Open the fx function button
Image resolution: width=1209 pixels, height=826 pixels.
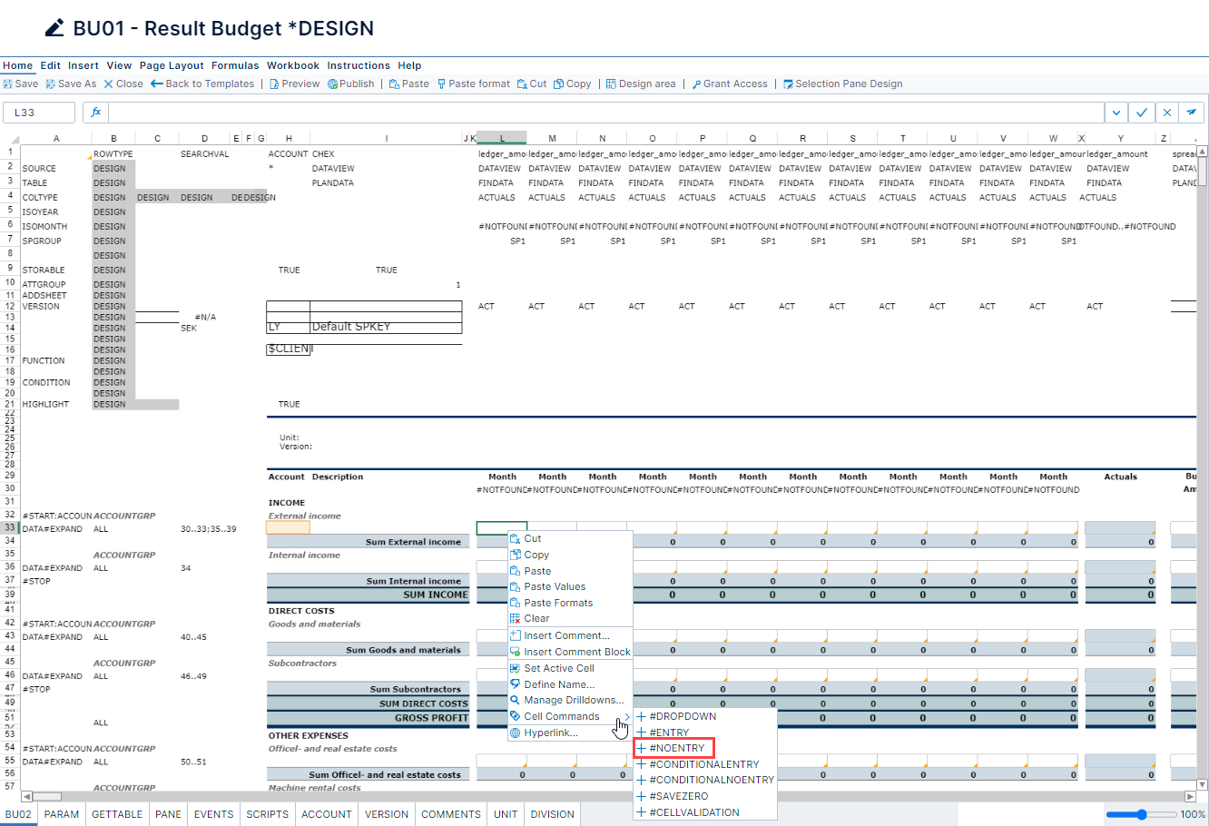click(x=96, y=113)
